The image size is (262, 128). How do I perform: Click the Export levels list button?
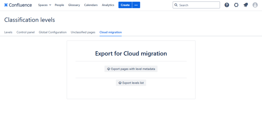(x=131, y=83)
